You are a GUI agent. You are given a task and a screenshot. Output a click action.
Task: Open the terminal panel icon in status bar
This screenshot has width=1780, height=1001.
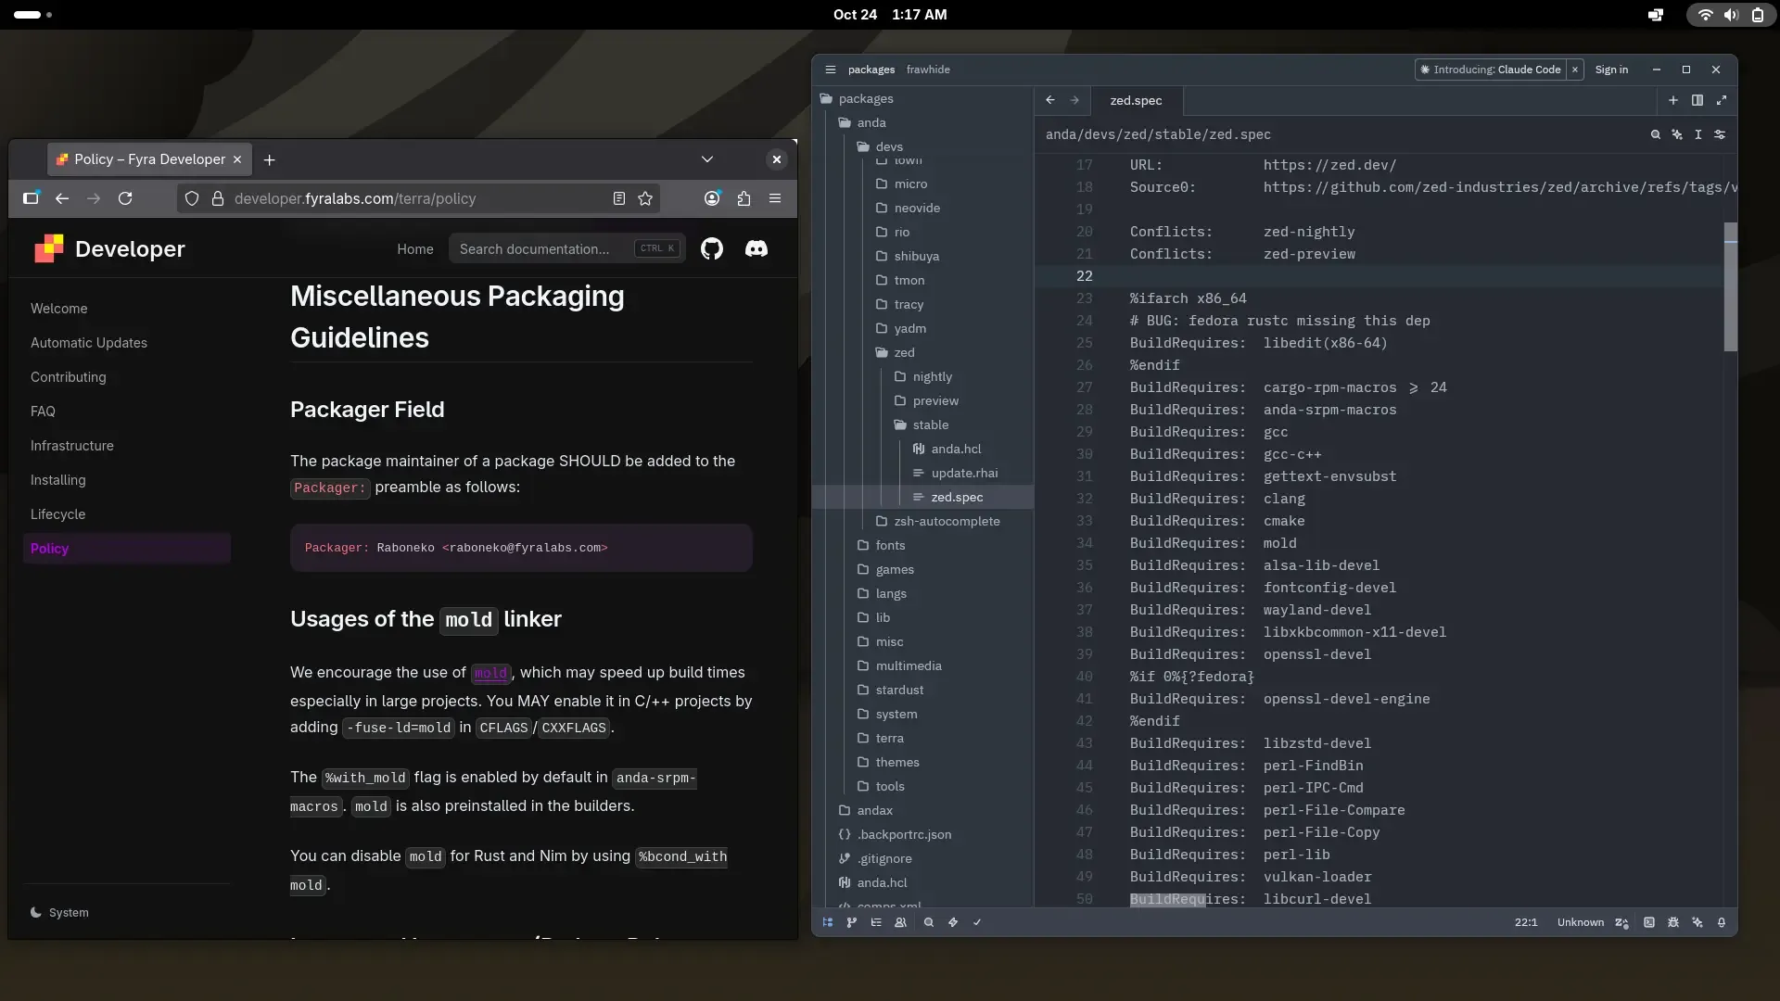[1649, 922]
